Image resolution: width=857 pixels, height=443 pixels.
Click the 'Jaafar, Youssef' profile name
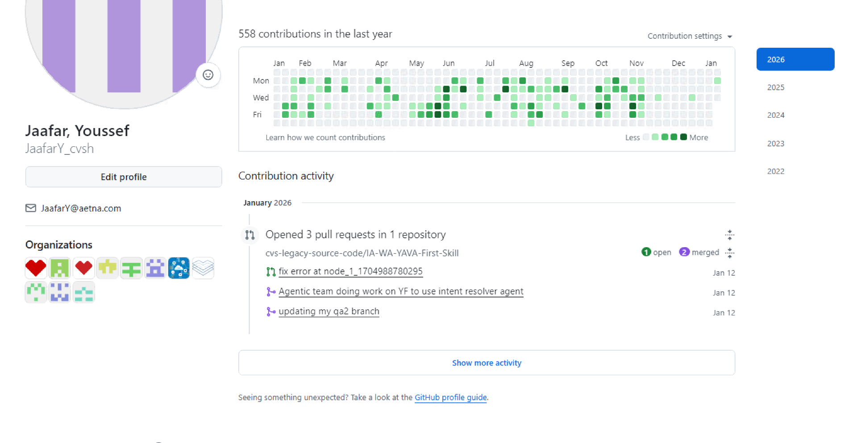[77, 131]
